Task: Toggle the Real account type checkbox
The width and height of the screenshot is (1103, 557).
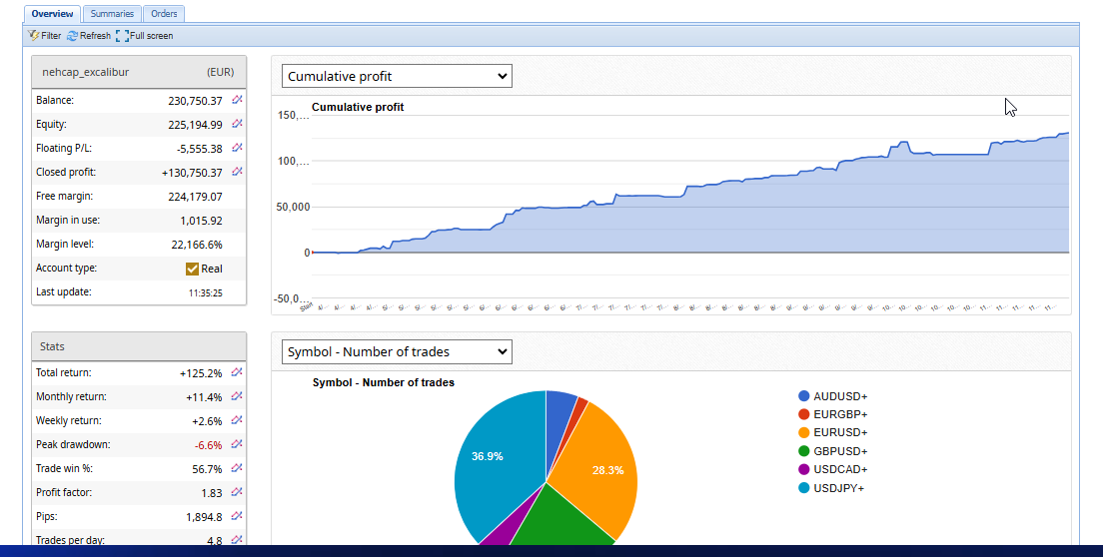Action: point(193,269)
